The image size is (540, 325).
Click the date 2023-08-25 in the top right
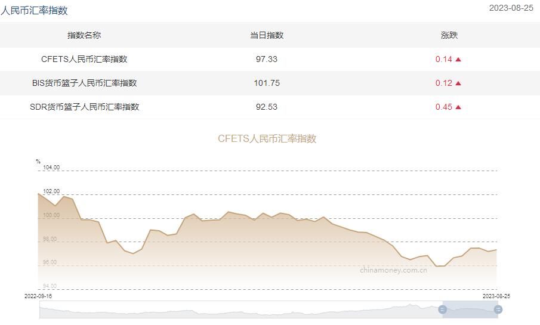(511, 8)
